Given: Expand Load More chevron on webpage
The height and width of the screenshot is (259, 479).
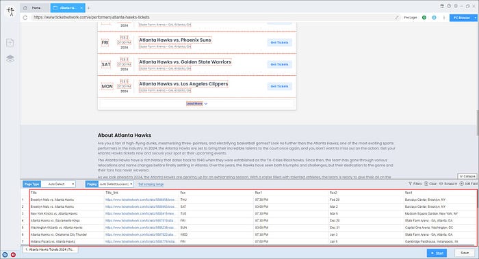Looking at the screenshot, I should pyautogui.click(x=206, y=104).
